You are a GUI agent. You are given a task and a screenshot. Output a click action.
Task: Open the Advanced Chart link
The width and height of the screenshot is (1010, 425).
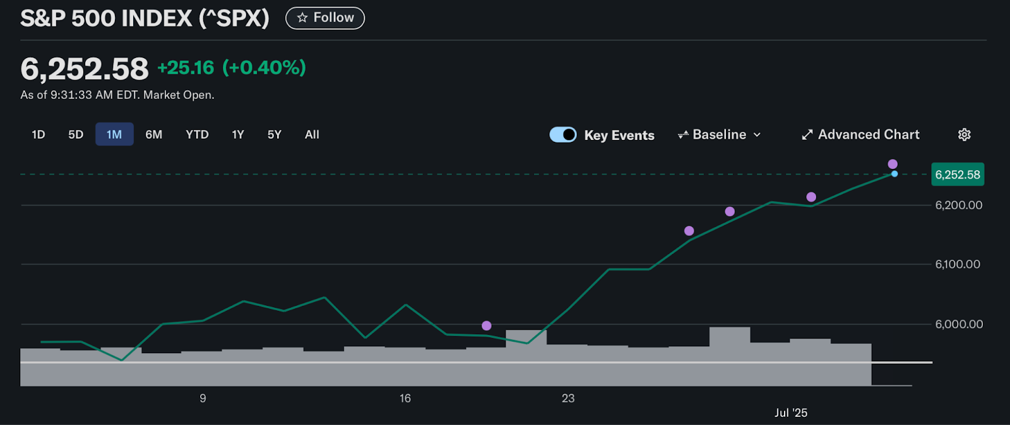pos(860,134)
